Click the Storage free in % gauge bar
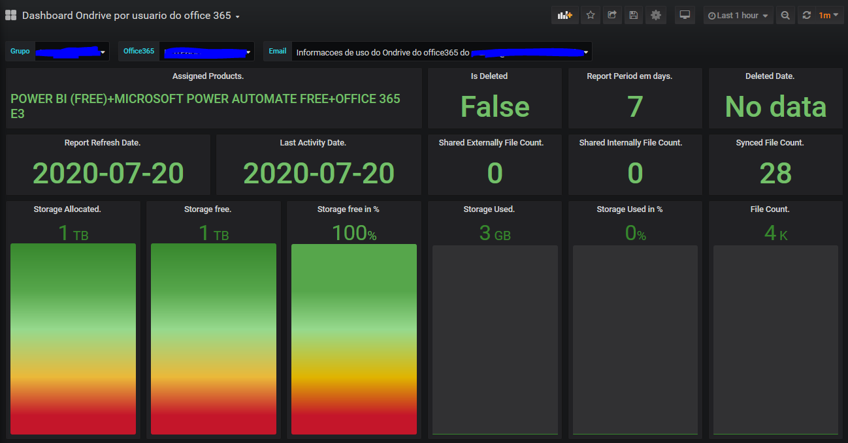Screen dimensions: 848x443 point(354,339)
